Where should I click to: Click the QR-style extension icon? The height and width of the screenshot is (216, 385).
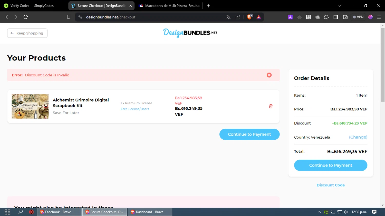pyautogui.click(x=308, y=17)
